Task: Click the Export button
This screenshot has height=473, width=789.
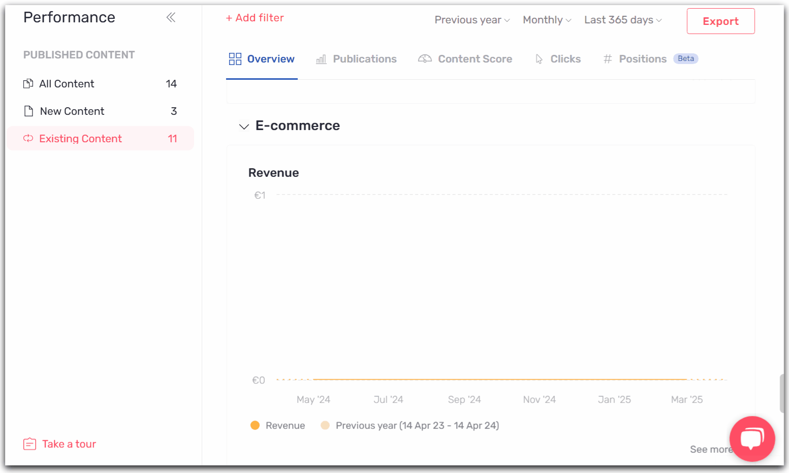Action: pos(720,21)
